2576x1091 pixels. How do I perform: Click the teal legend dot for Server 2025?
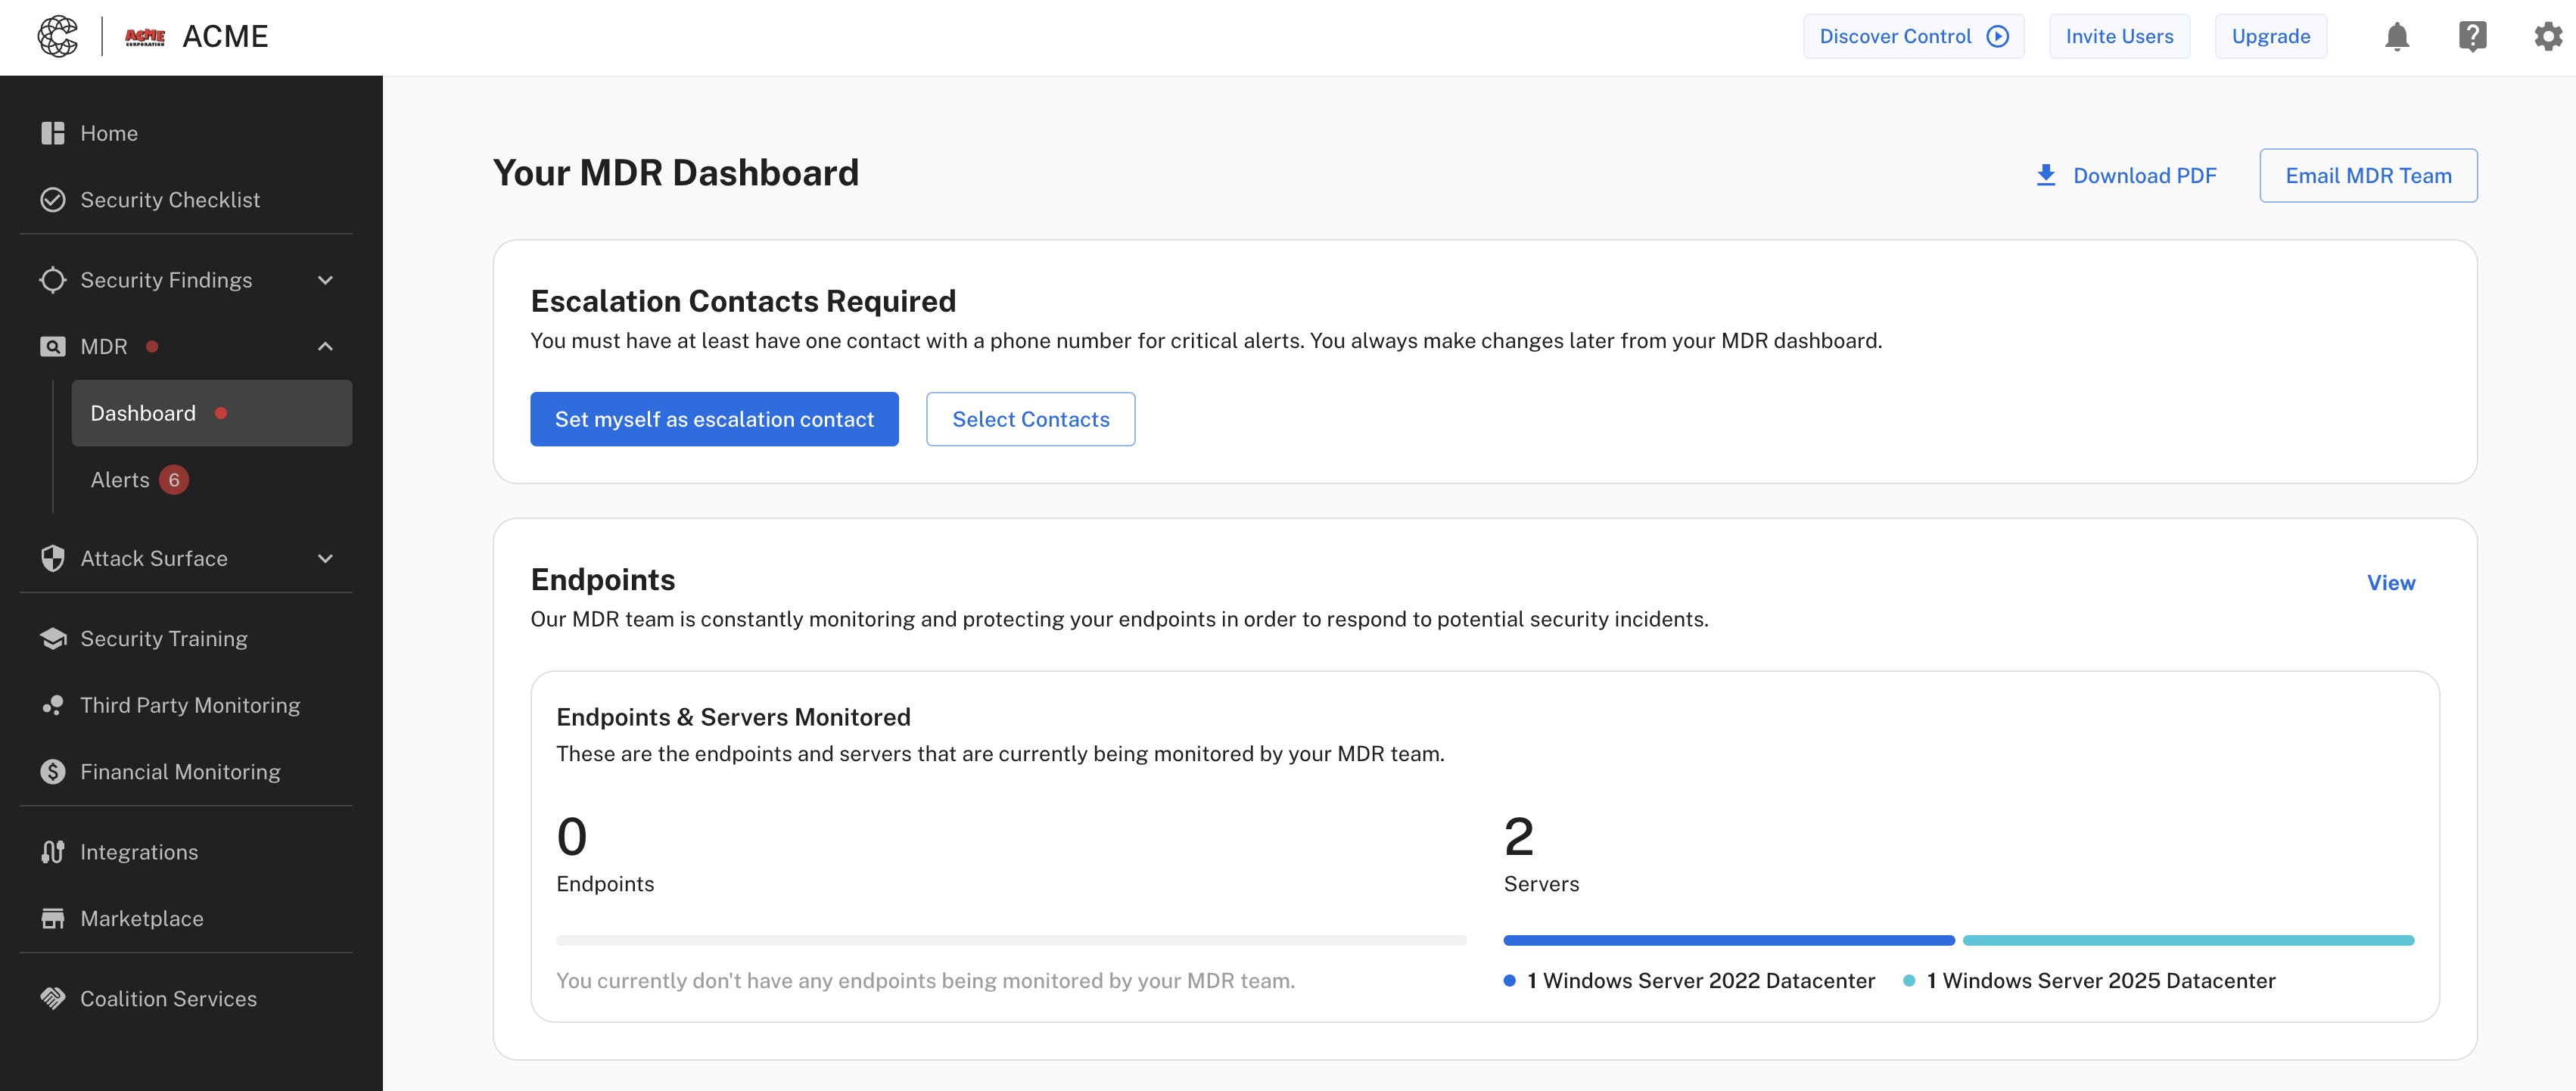[x=1908, y=981]
